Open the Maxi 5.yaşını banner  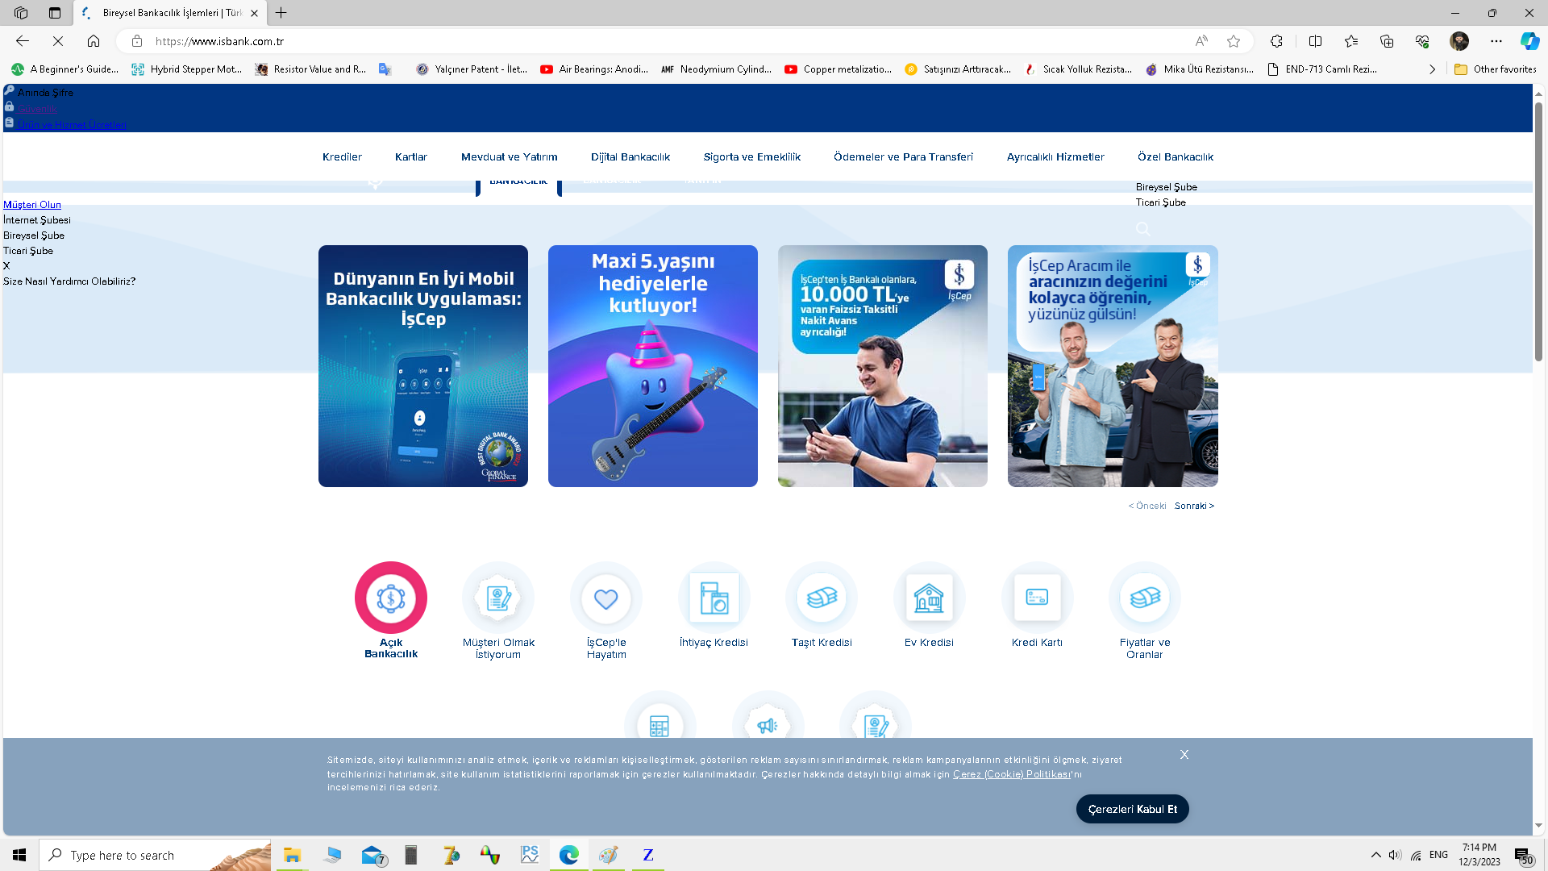point(652,366)
